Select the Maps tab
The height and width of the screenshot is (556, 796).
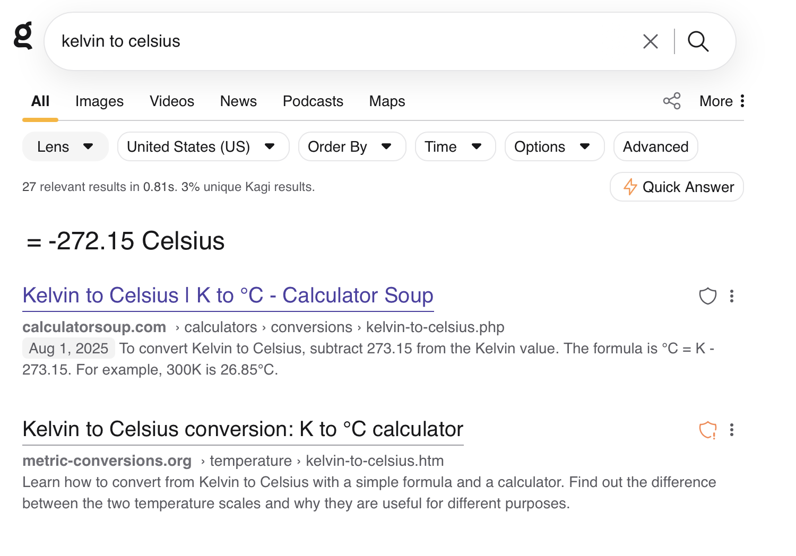coord(387,101)
